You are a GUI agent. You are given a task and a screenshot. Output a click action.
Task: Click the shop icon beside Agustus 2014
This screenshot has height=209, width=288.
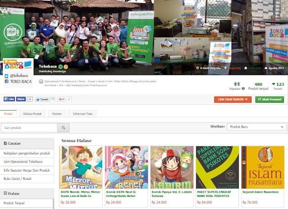(x=266, y=68)
